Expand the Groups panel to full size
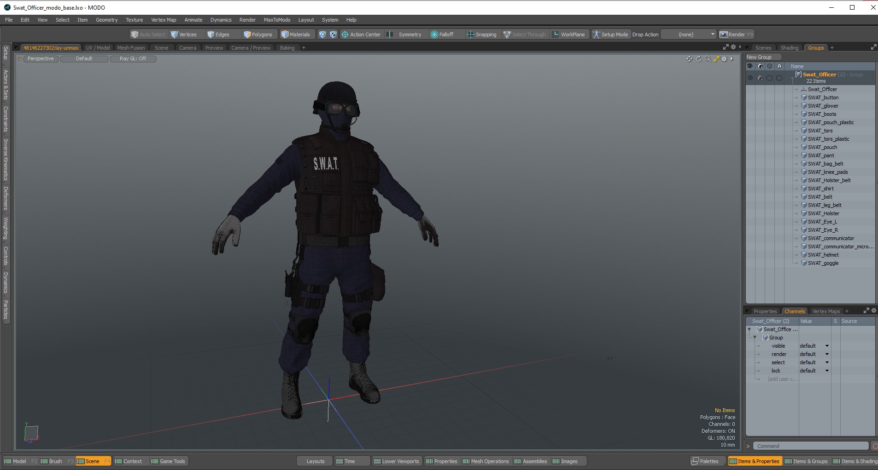 tap(873, 47)
